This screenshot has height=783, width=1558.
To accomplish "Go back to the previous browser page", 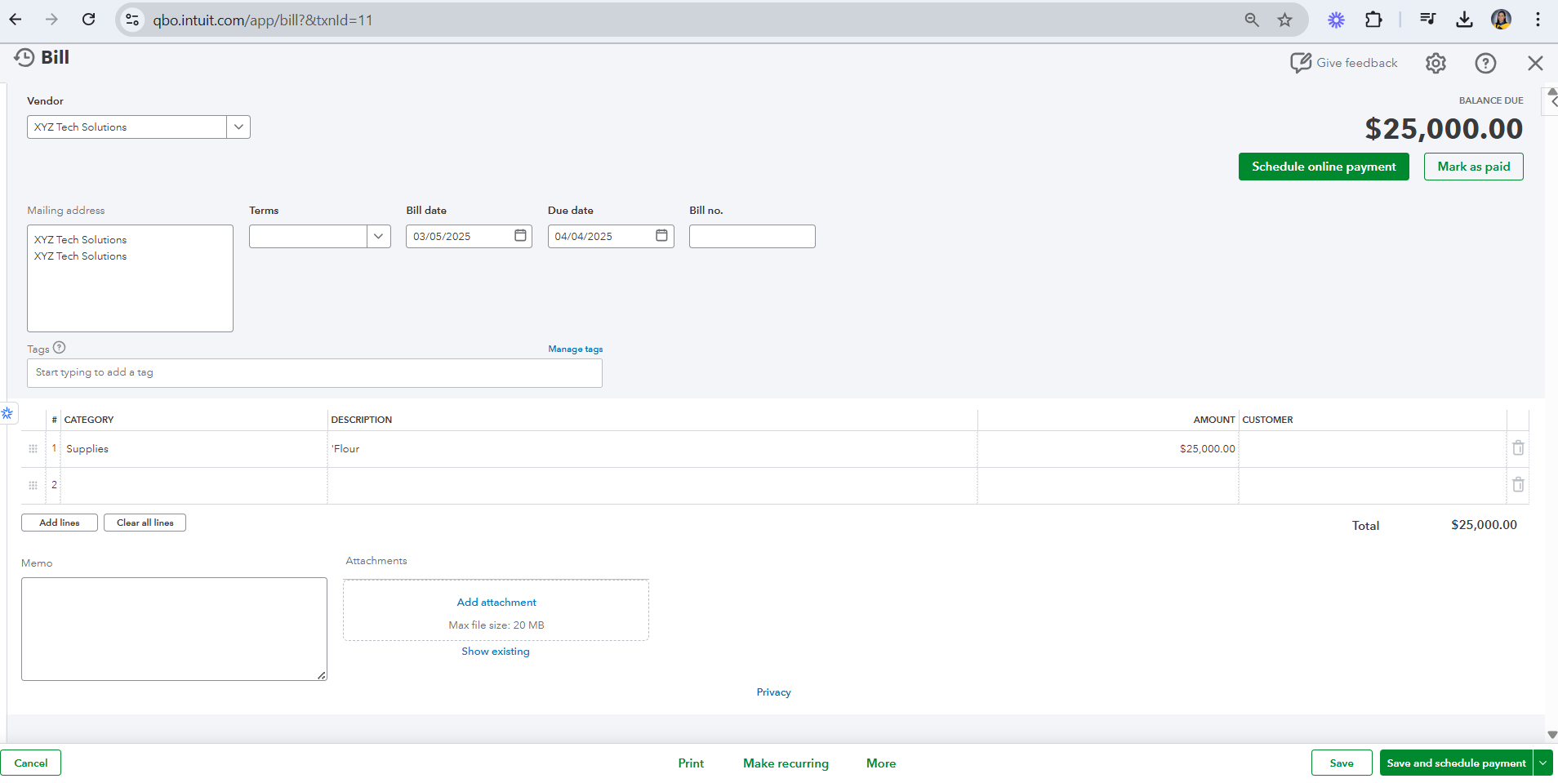I will coord(16,20).
